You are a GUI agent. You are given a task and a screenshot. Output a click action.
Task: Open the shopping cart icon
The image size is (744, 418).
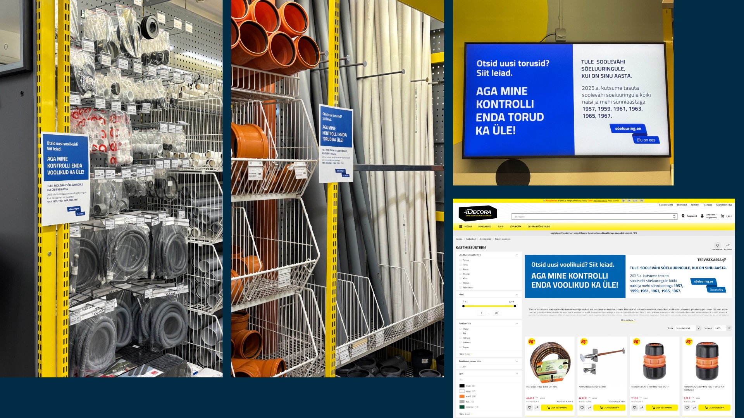[x=722, y=216]
